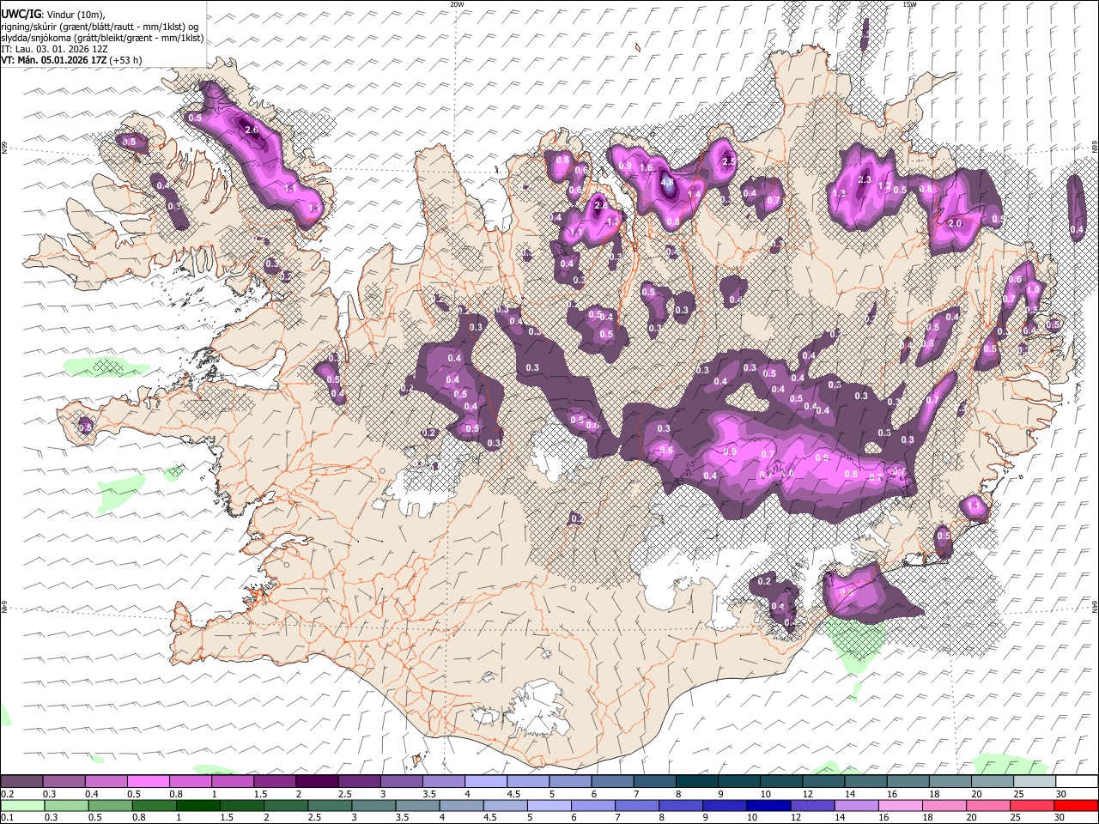Click the '14' tick label under the upper scale
The height and width of the screenshot is (824, 1099).
pos(849,794)
